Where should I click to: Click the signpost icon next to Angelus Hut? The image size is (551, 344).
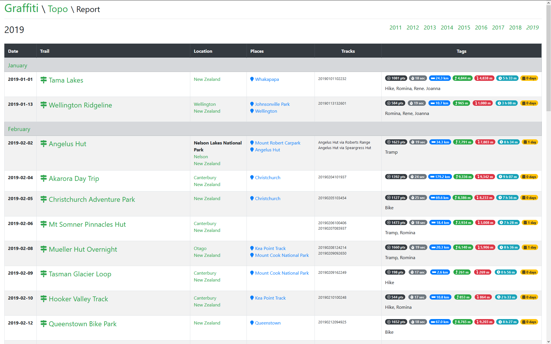(x=43, y=144)
